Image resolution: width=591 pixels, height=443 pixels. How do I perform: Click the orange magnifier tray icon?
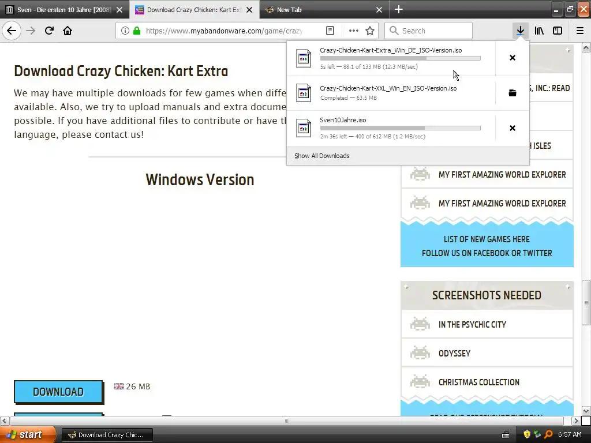coord(548,435)
